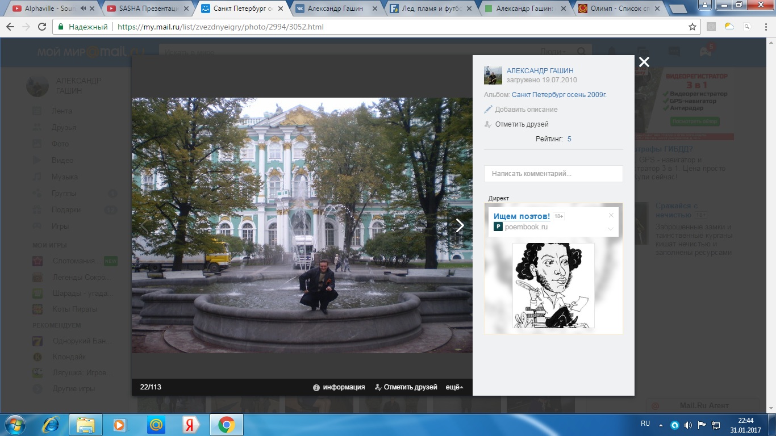
Task: Open Фото in the left sidebar
Action: tap(60, 144)
